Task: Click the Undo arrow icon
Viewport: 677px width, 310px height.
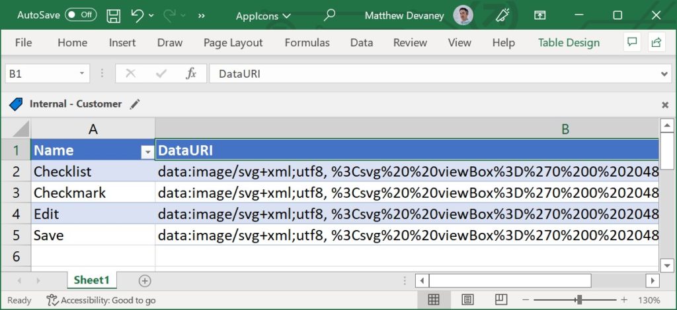Action: pos(137,16)
